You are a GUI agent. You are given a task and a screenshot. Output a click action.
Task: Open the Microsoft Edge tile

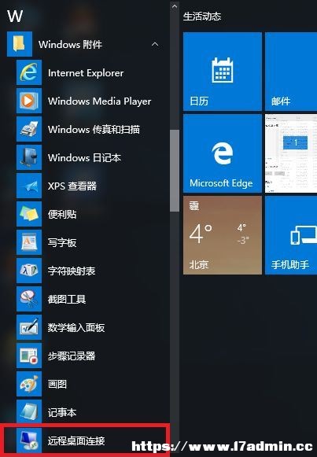tap(223, 153)
